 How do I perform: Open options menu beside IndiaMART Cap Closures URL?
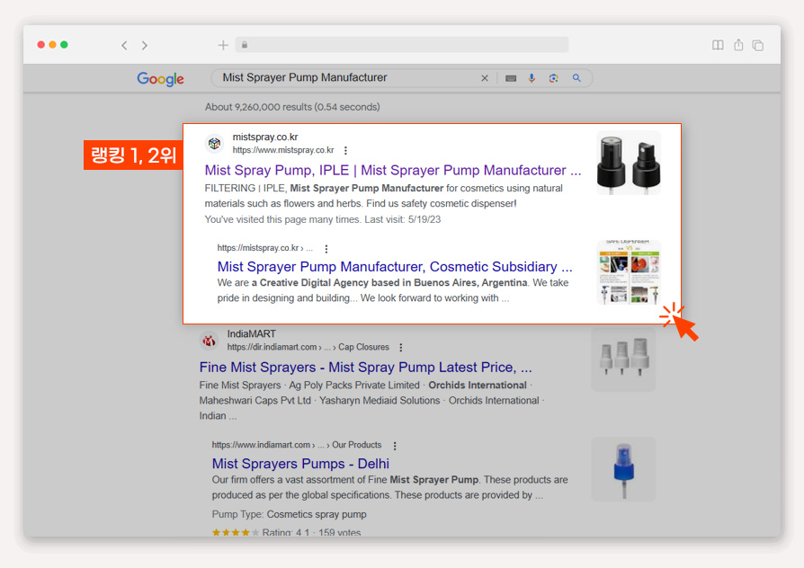(401, 348)
